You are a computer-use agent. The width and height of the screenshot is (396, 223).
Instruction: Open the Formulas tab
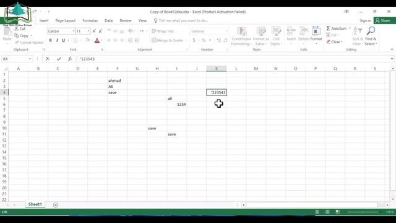click(90, 20)
